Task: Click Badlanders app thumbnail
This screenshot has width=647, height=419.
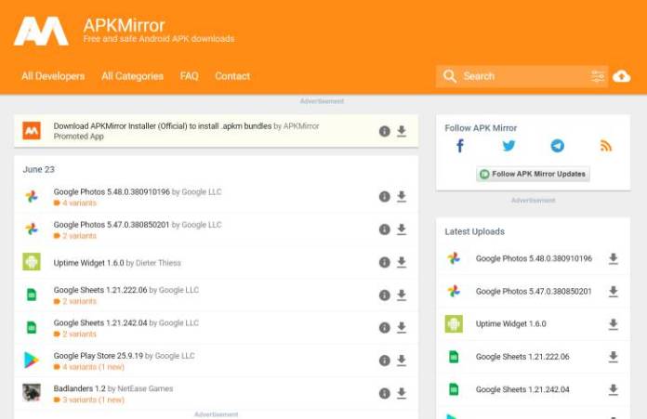Action: point(32,393)
